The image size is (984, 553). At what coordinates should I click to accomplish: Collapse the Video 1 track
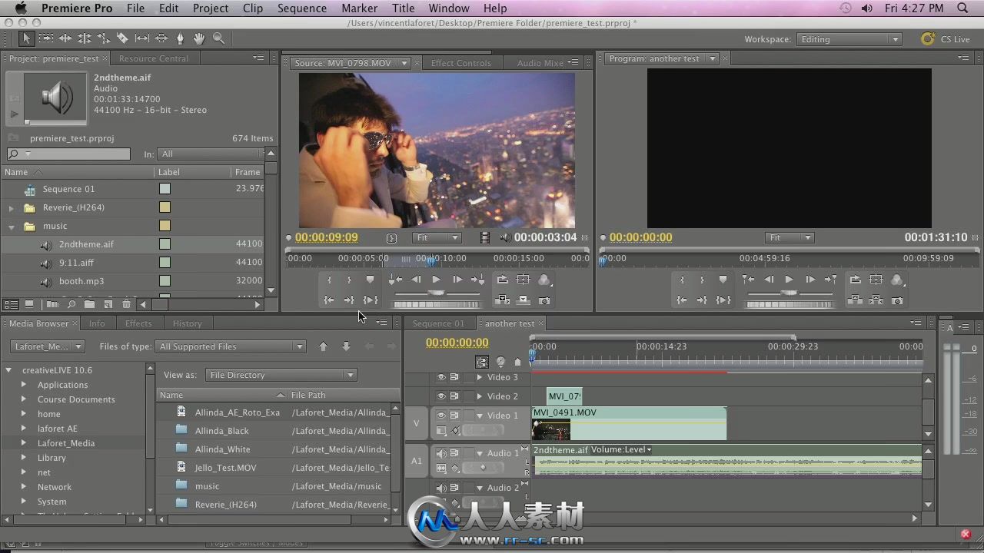click(480, 416)
